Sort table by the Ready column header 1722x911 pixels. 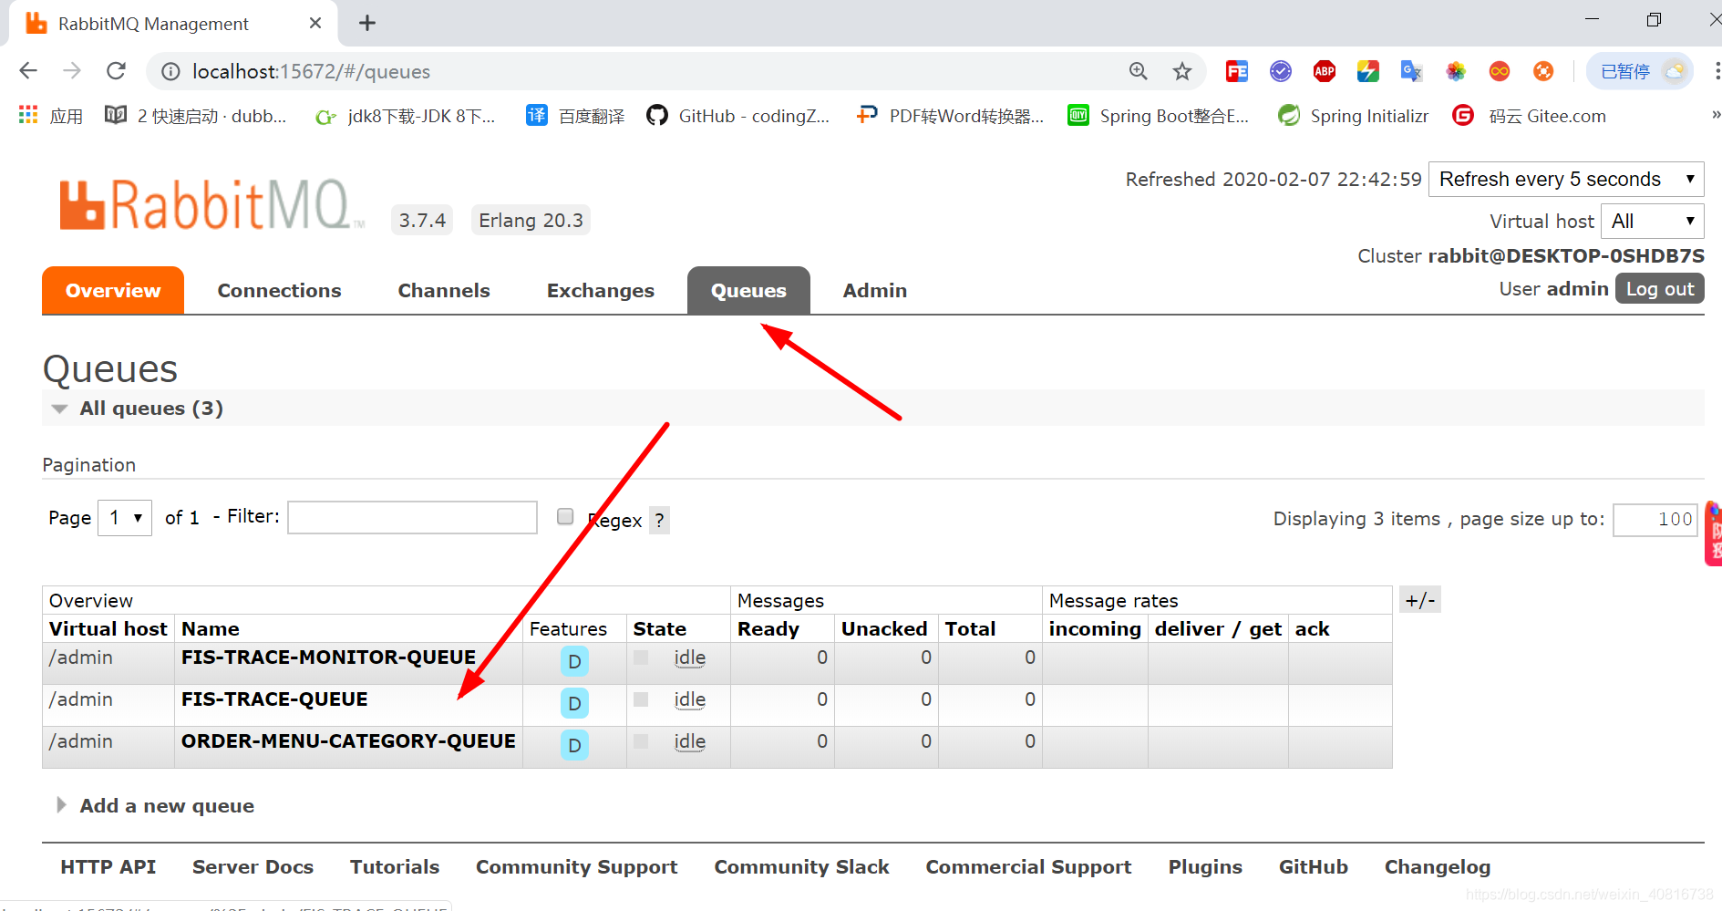(768, 628)
